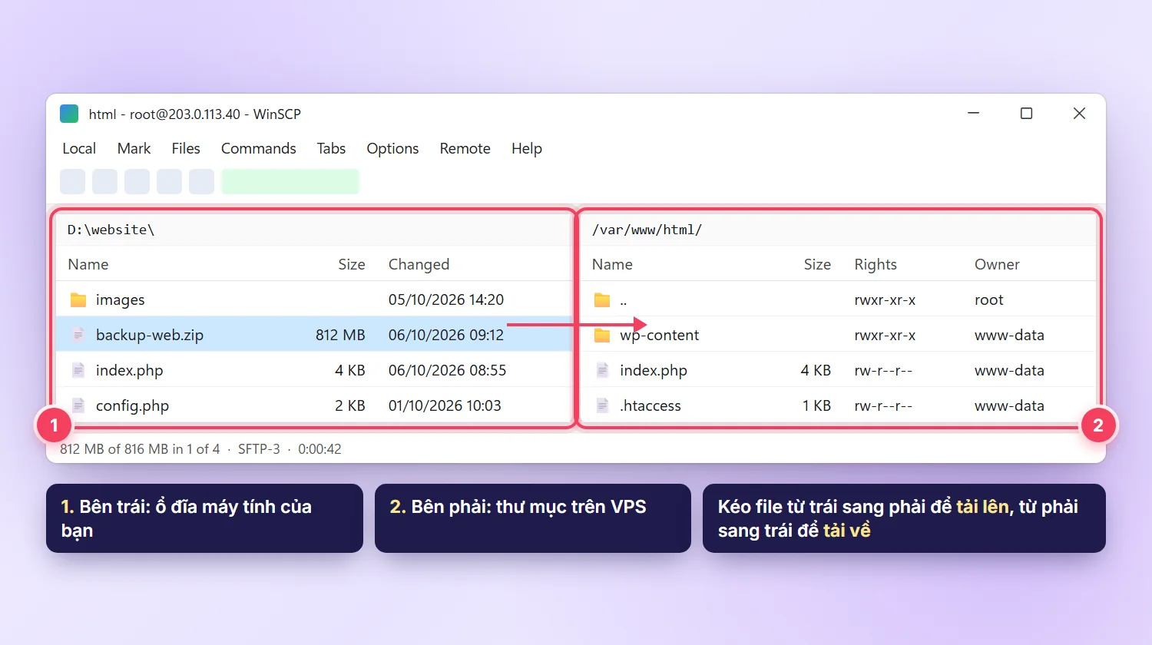The height and width of the screenshot is (645, 1152).
Task: Open the Remote menu
Action: [465, 148]
